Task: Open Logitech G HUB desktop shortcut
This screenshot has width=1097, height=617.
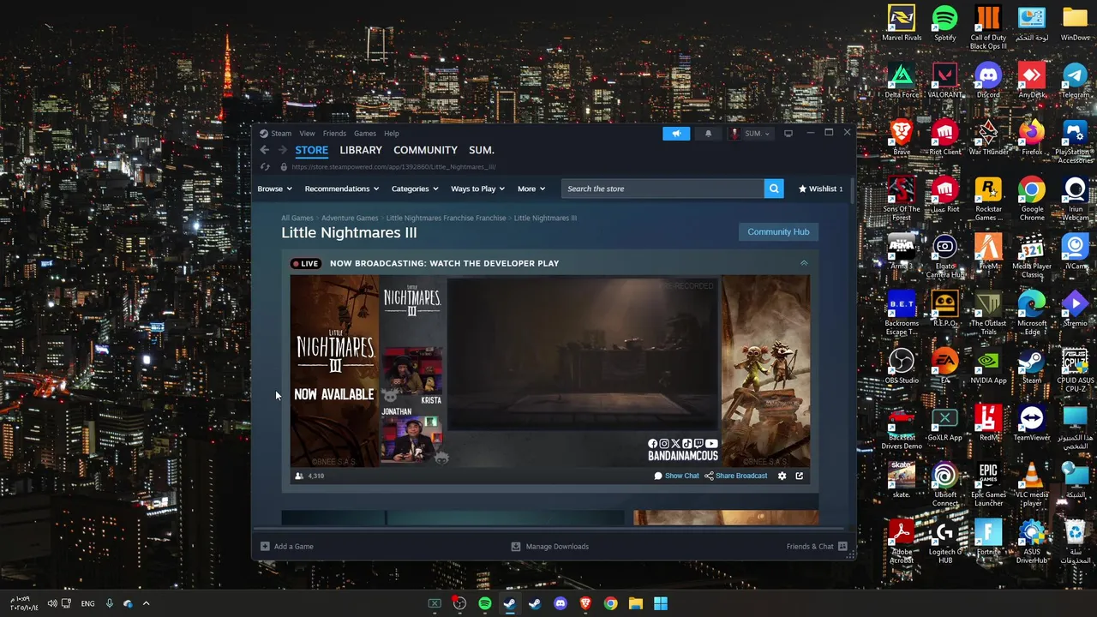Action: point(944,542)
